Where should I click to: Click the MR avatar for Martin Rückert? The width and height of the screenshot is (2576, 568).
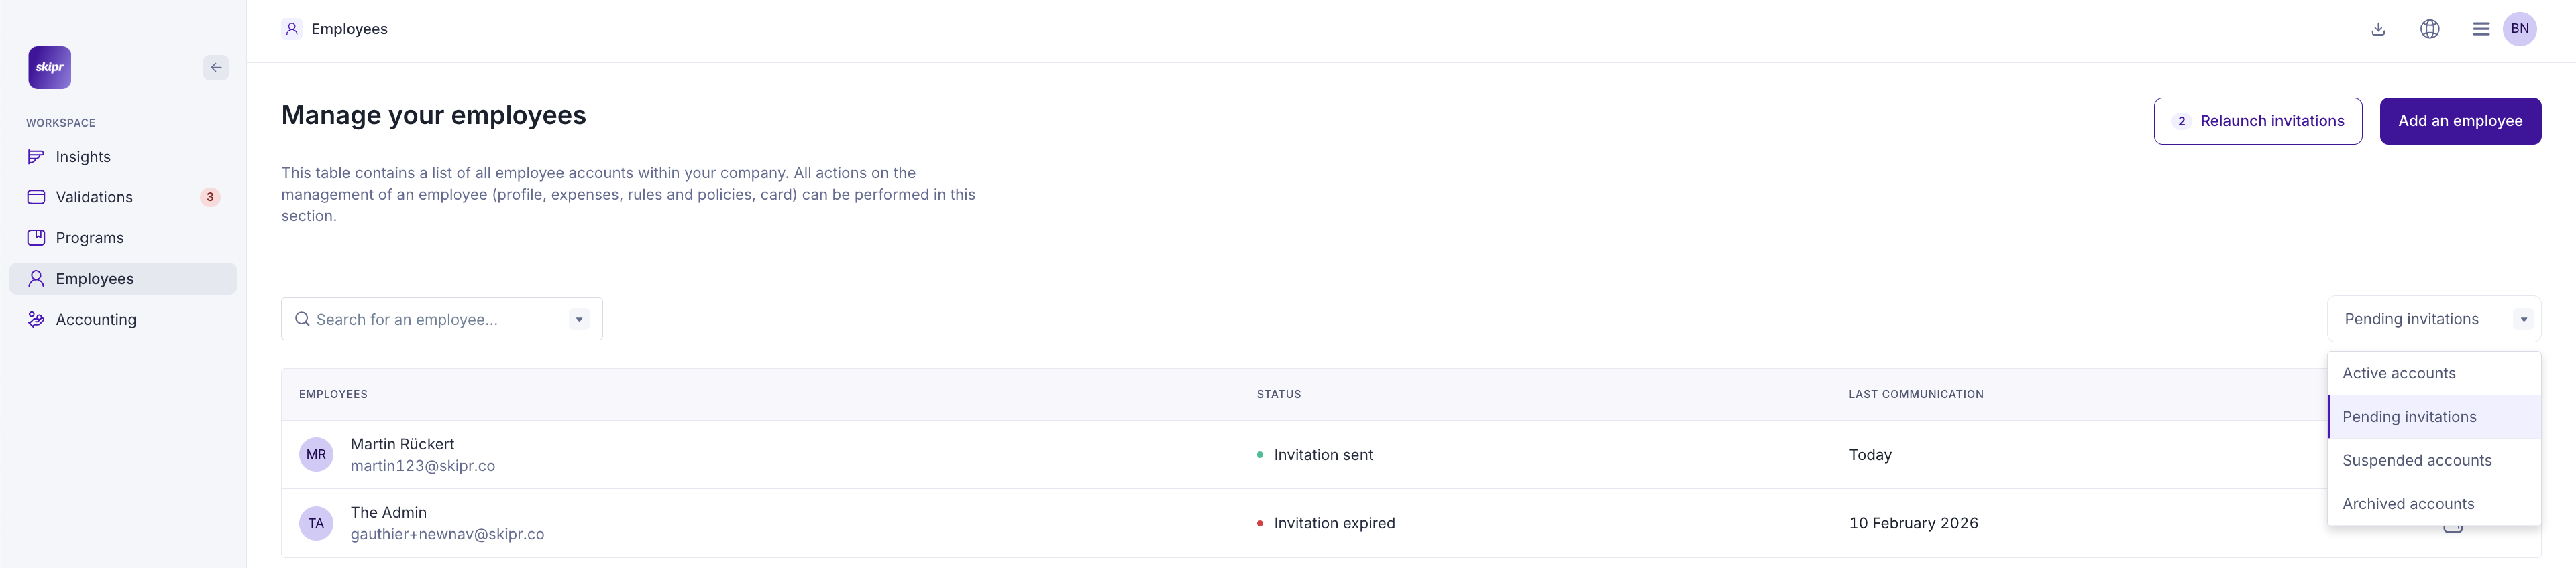(316, 455)
